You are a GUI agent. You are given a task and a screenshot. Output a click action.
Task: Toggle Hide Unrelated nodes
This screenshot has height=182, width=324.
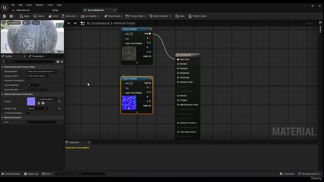158,16
